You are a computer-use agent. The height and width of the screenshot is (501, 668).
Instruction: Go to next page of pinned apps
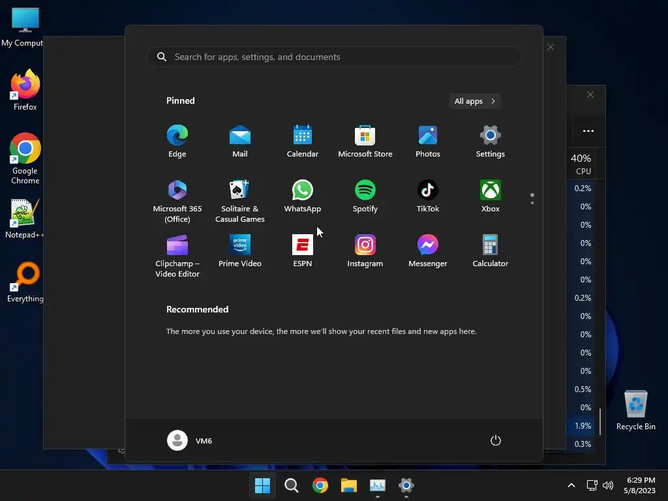(532, 203)
